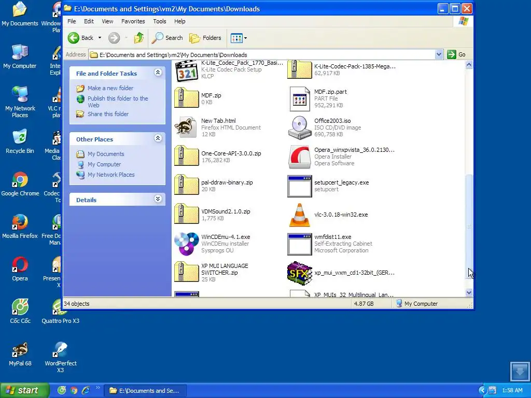The height and width of the screenshot is (398, 531).
Task: Open the Back button history dropdown
Action: click(x=100, y=38)
